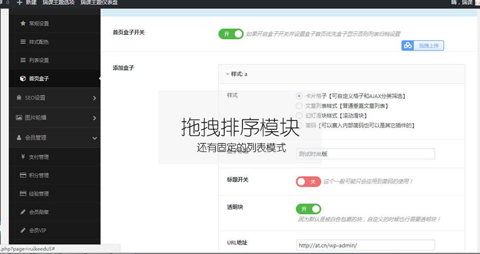Viewport: 480px width, 254px height.
Task: Disable the 透明块 toggle
Action: [308, 209]
